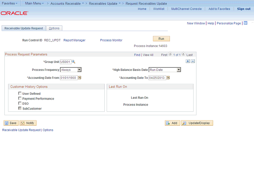This screenshot has width=254, height=191.
Task: Focus the Accounting Date To field
Action: [157, 78]
